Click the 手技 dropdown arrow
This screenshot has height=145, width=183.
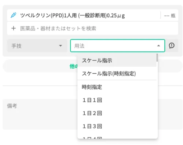pos(60,46)
